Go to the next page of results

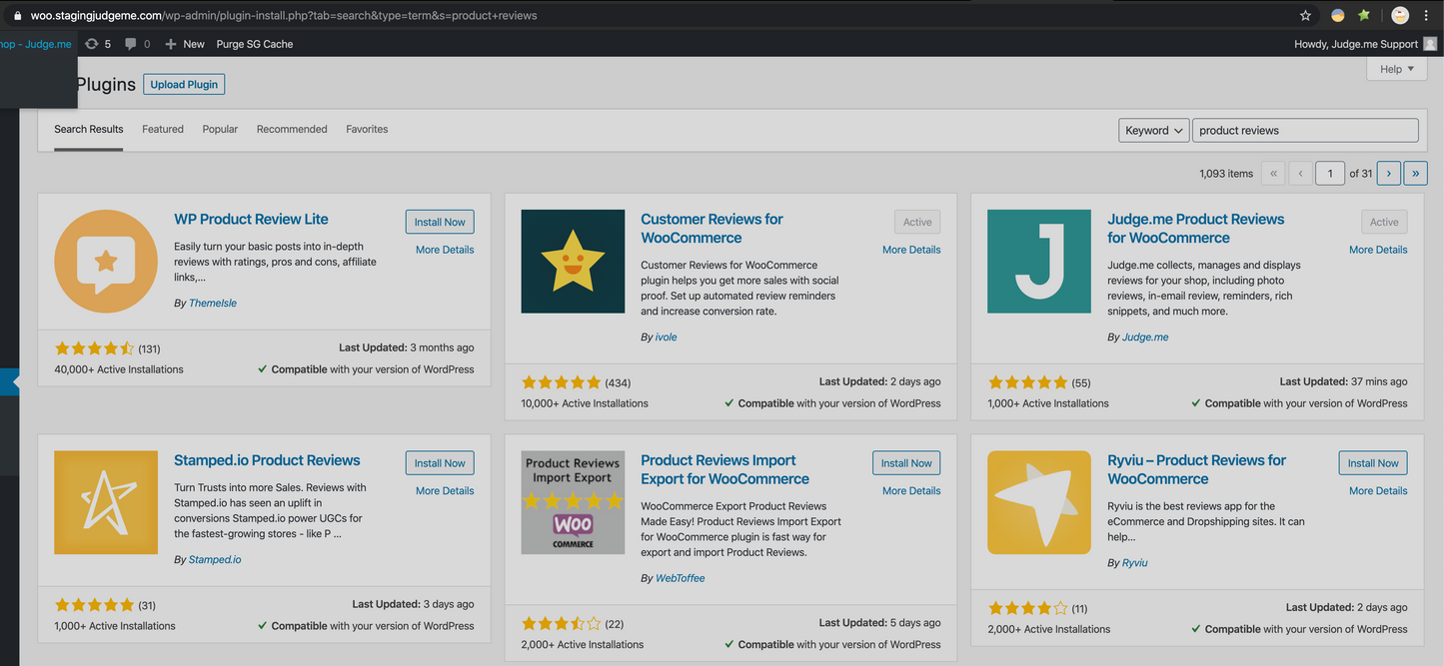tap(1388, 173)
